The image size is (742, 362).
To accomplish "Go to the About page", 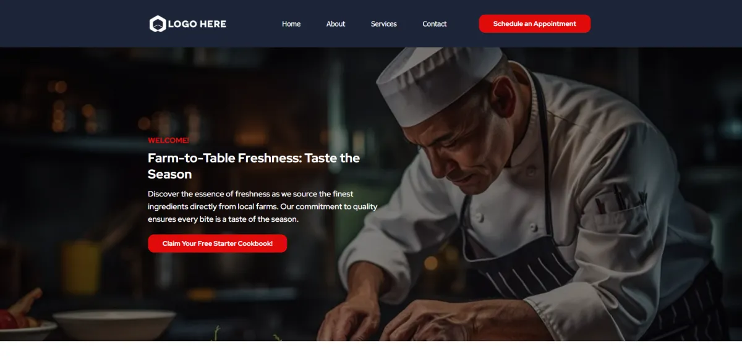I will [x=336, y=24].
